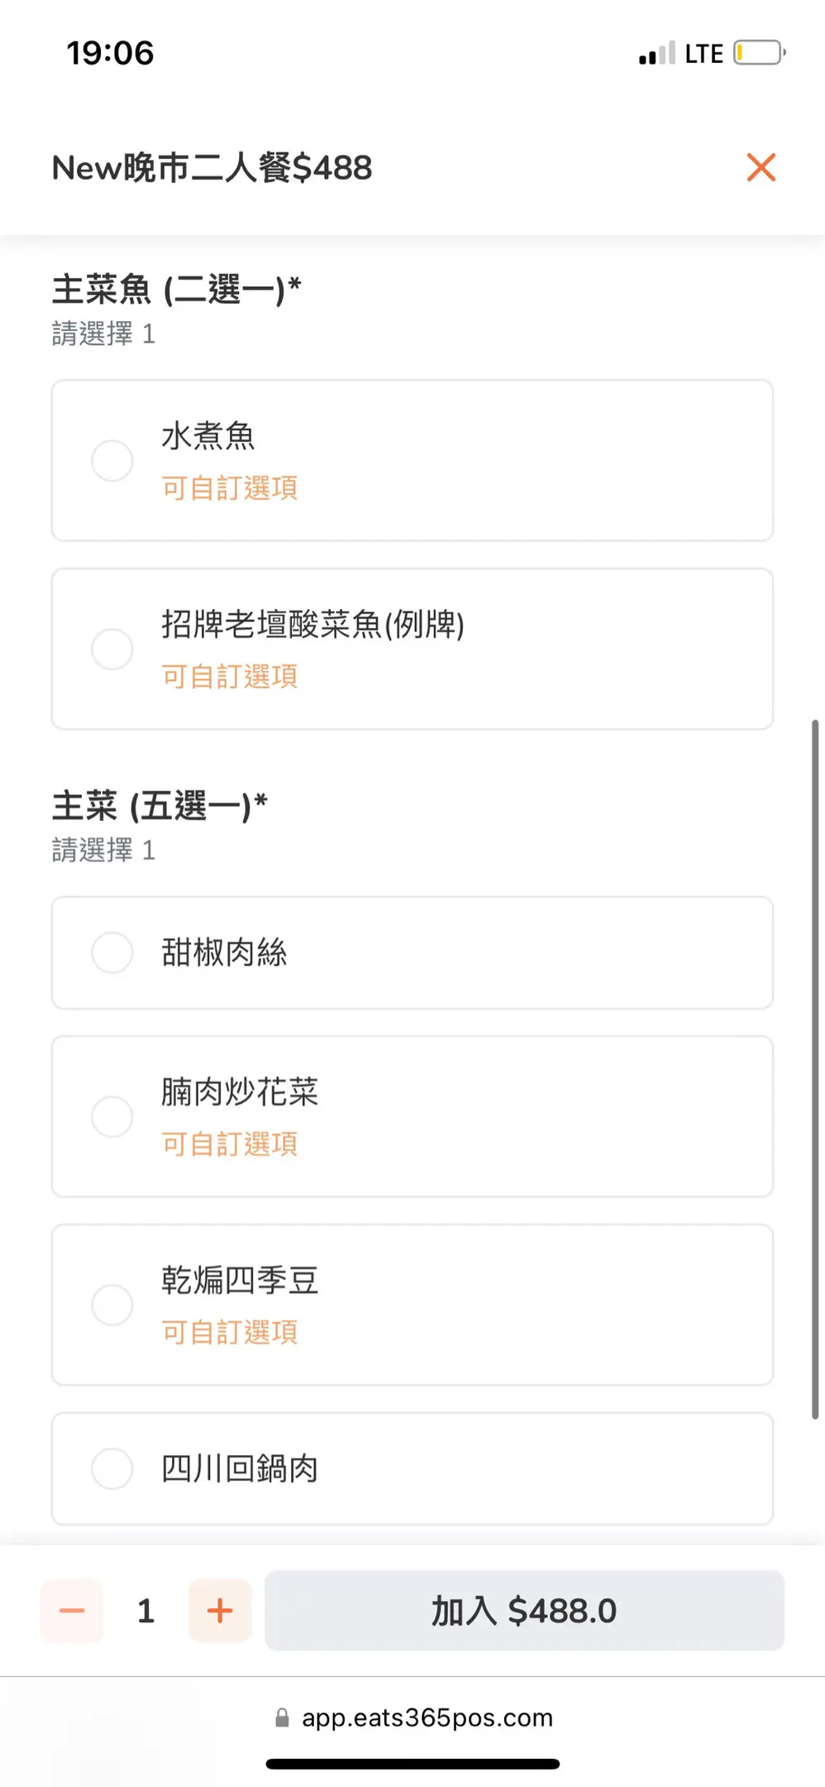This screenshot has height=1787, width=825.
Task: Tap the quantity number 1 field
Action: [x=145, y=1611]
